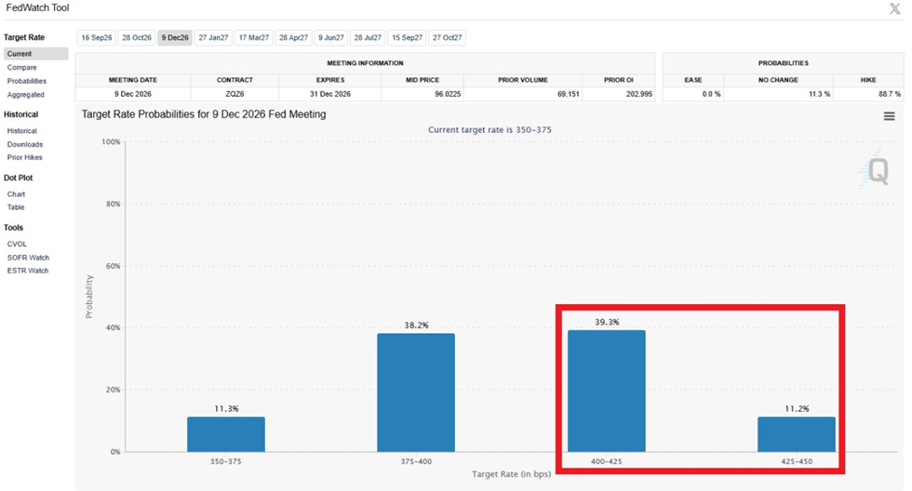This screenshot has height=491, width=912.
Task: Click the chart title for 9 Dec 2026
Action: click(204, 114)
